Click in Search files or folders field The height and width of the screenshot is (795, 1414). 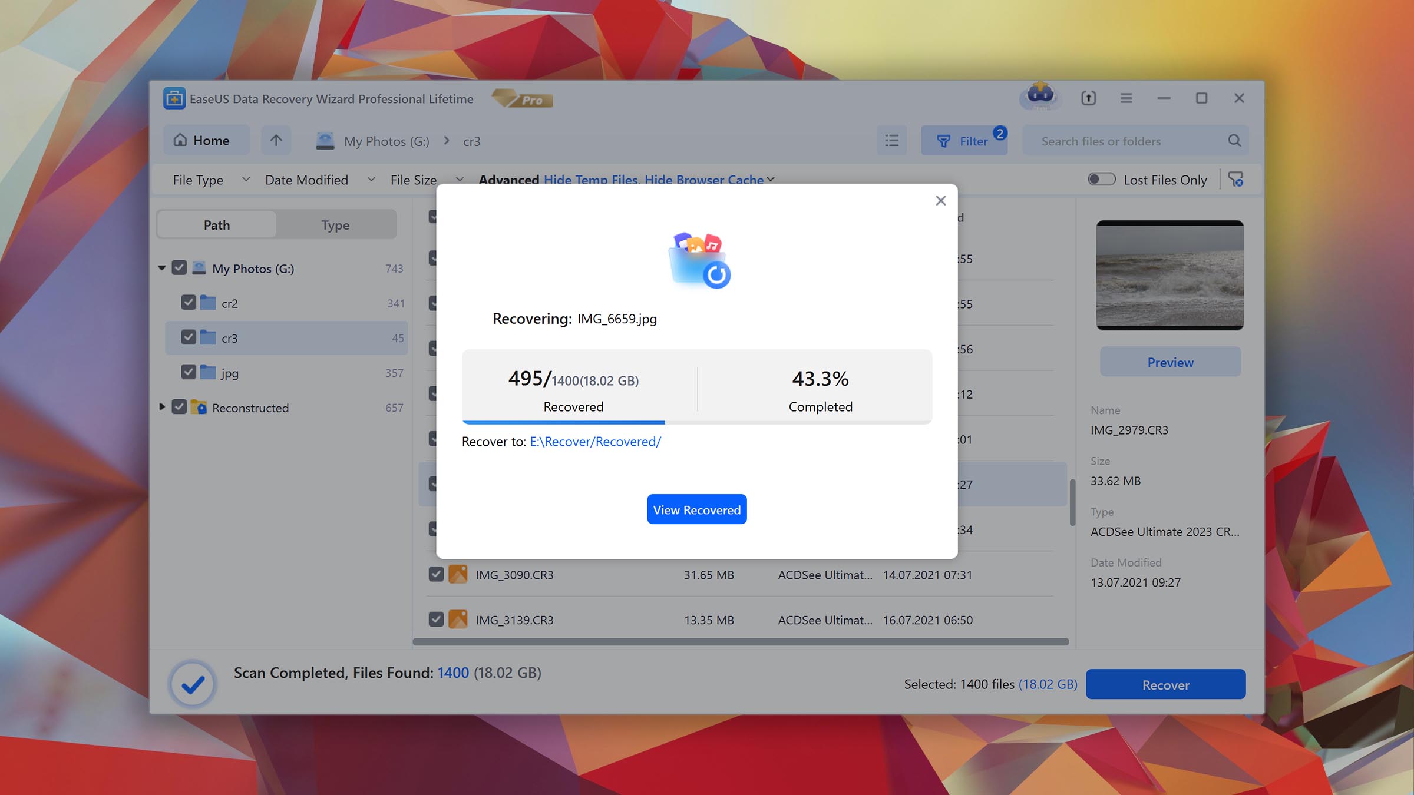tap(1125, 141)
